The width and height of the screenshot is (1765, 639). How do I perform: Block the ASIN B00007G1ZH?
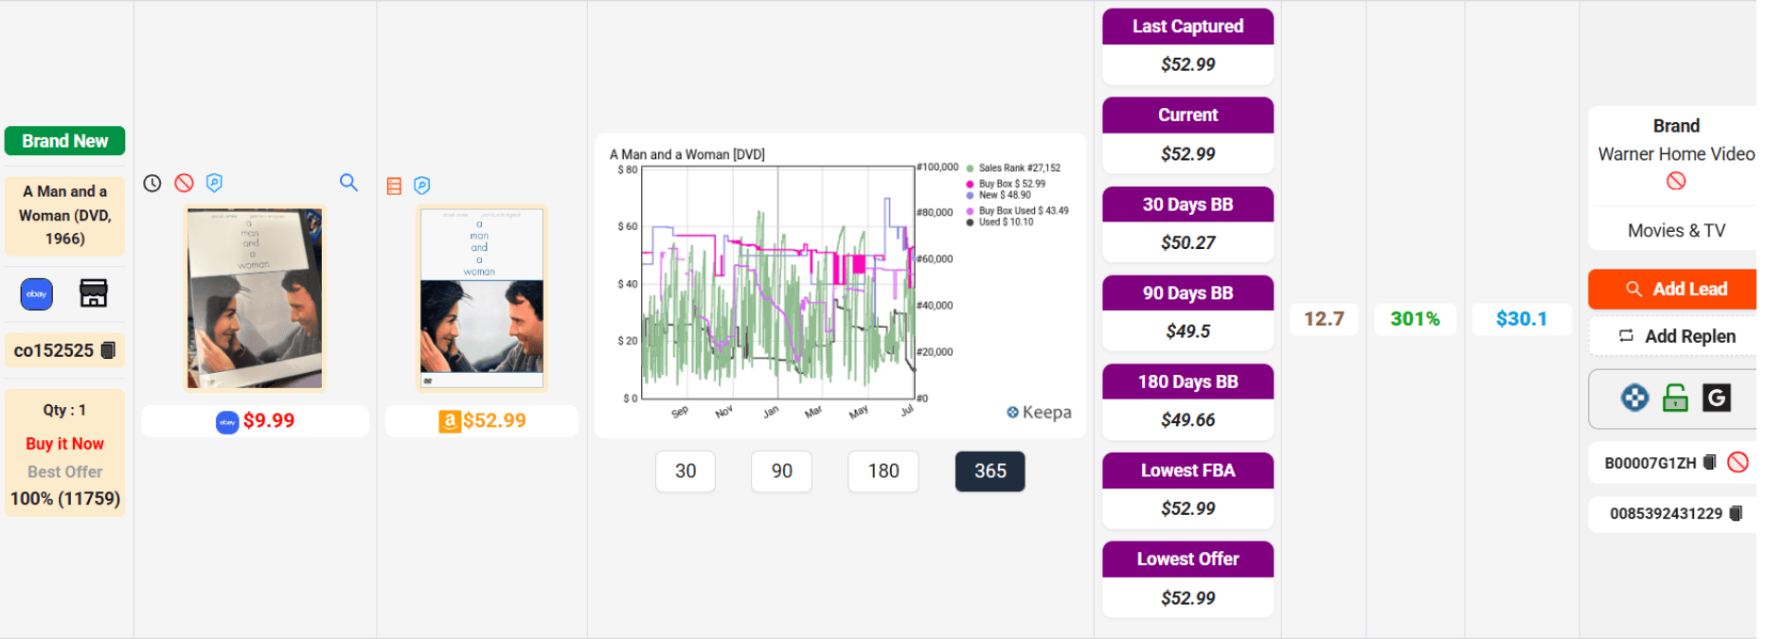[x=1738, y=462]
